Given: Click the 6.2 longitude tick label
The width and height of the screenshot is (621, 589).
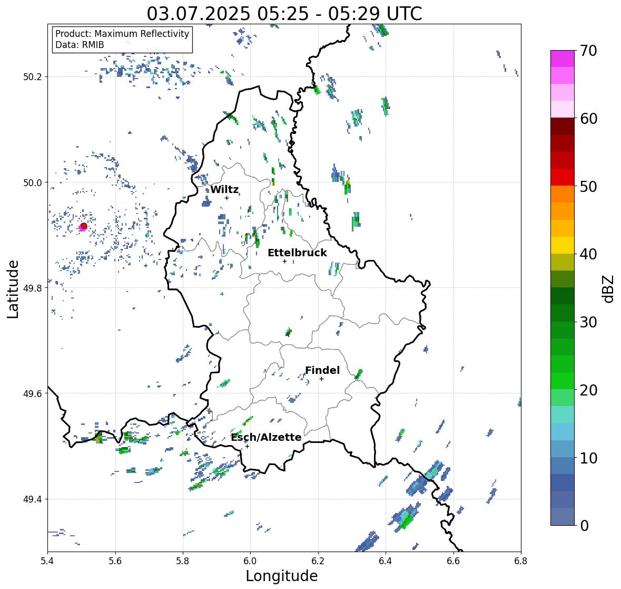Looking at the screenshot, I should pyautogui.click(x=318, y=561).
